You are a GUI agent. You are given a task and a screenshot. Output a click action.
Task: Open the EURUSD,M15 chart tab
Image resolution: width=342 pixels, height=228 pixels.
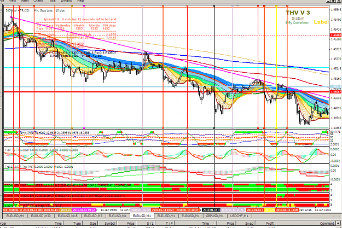coord(67,216)
